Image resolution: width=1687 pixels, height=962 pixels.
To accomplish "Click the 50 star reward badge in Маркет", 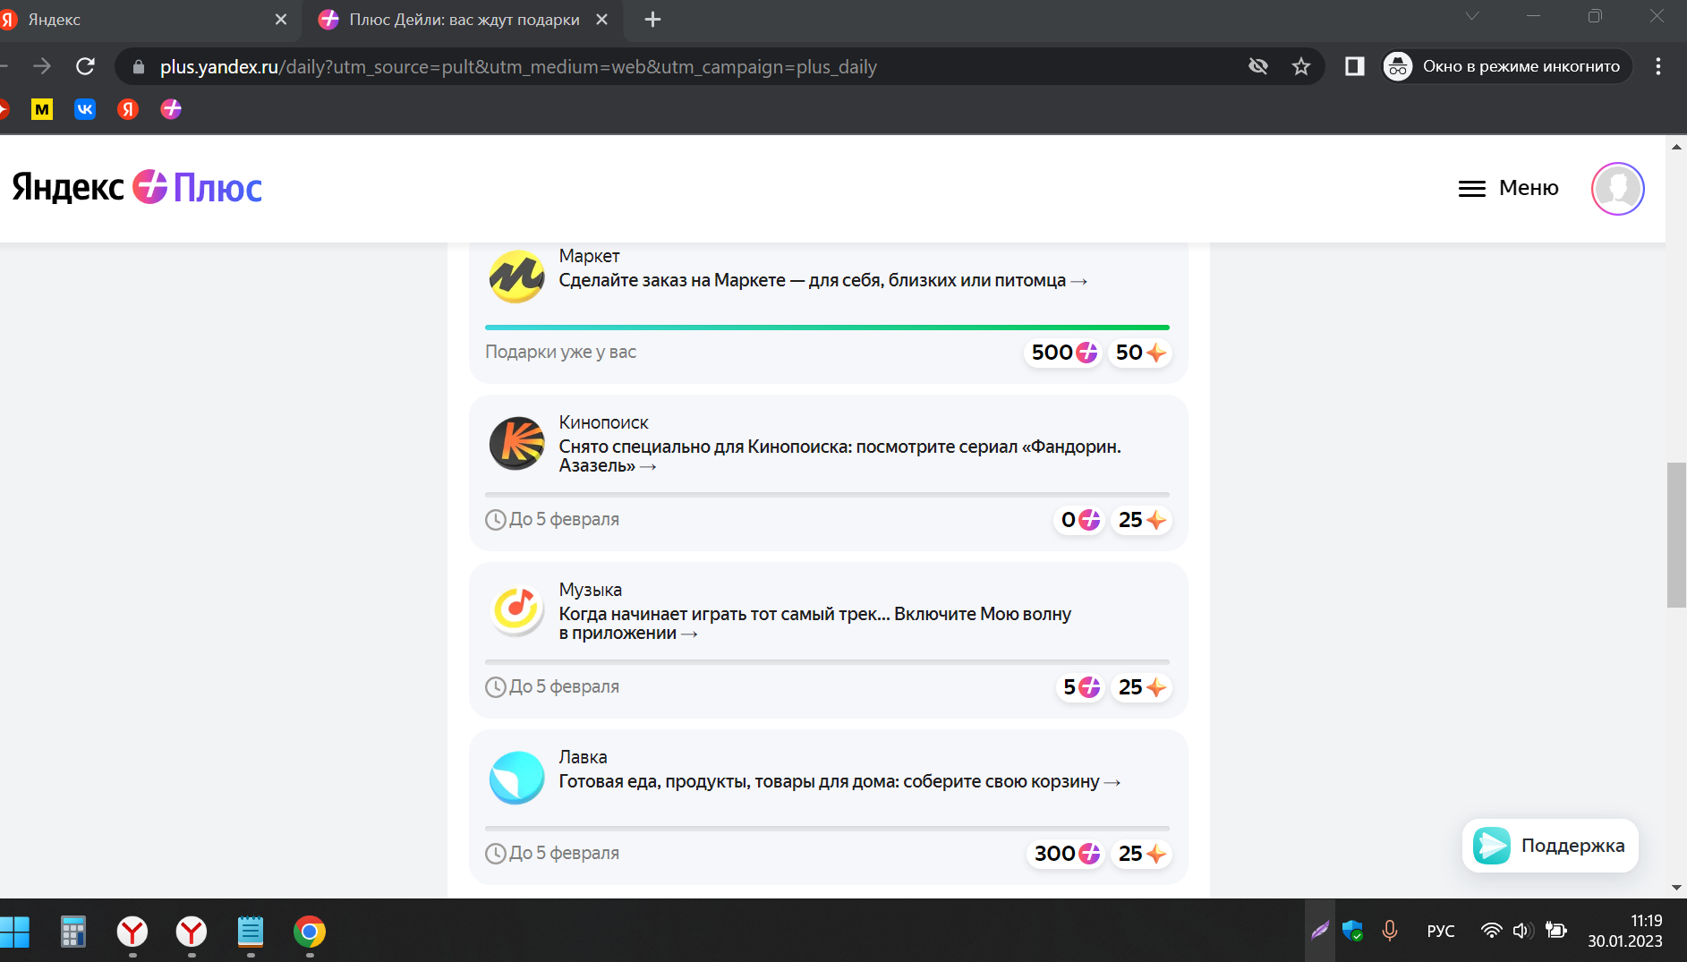I will coord(1140,353).
